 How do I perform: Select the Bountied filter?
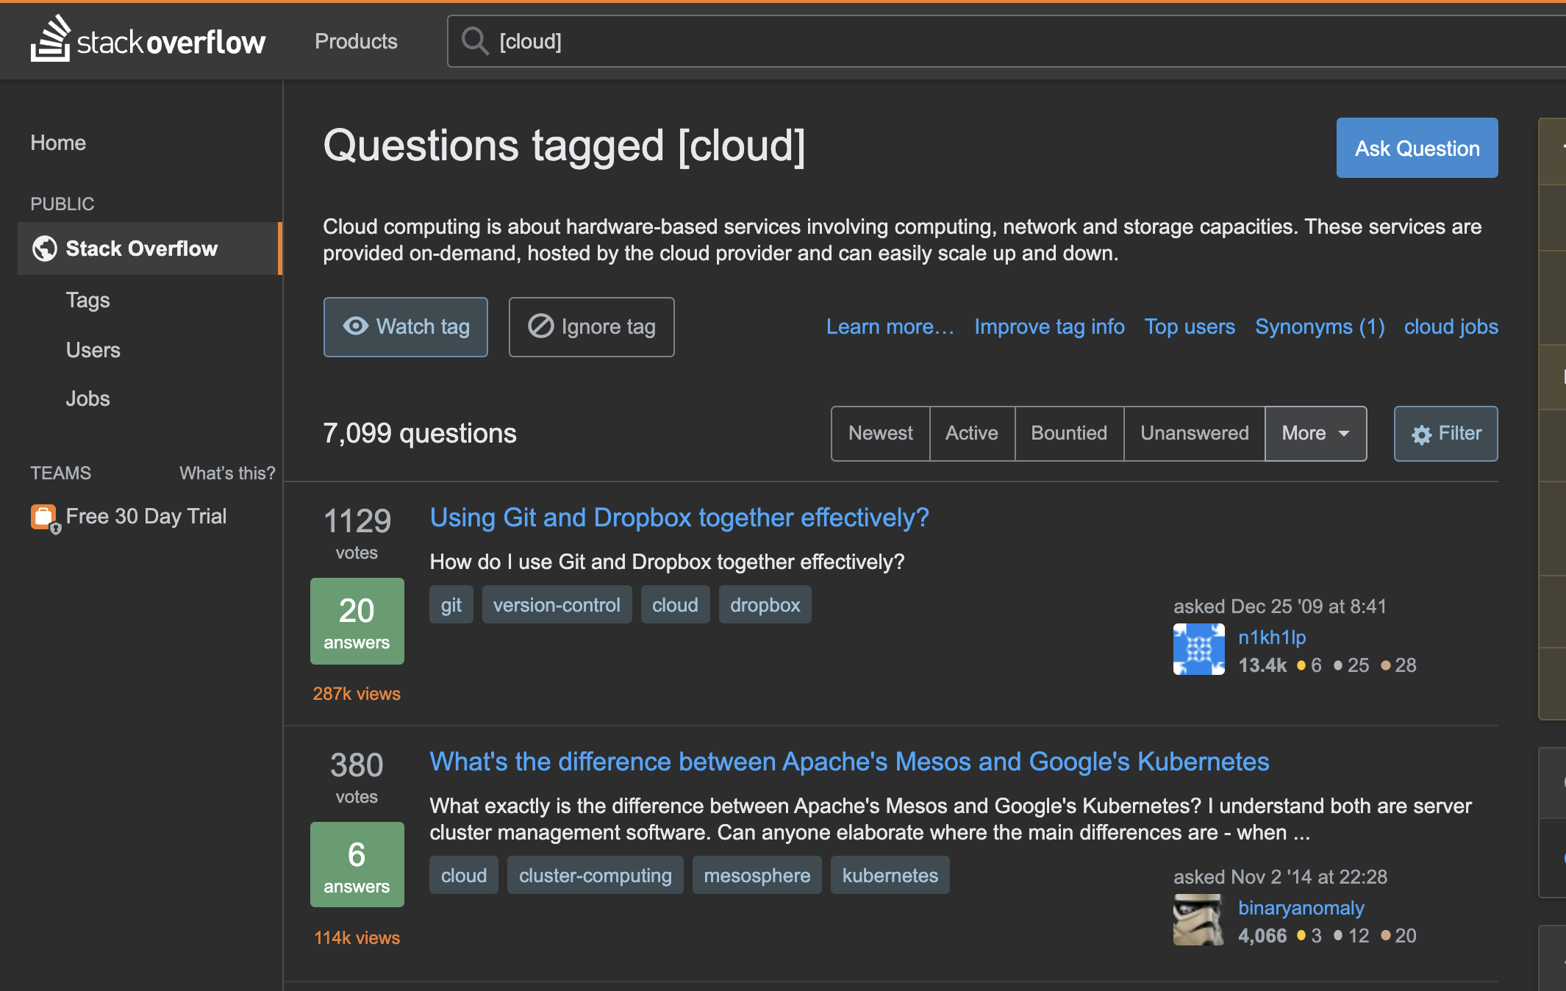1069,433
